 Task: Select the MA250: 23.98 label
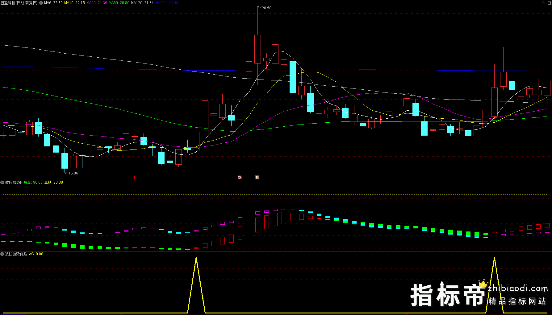coord(167,3)
